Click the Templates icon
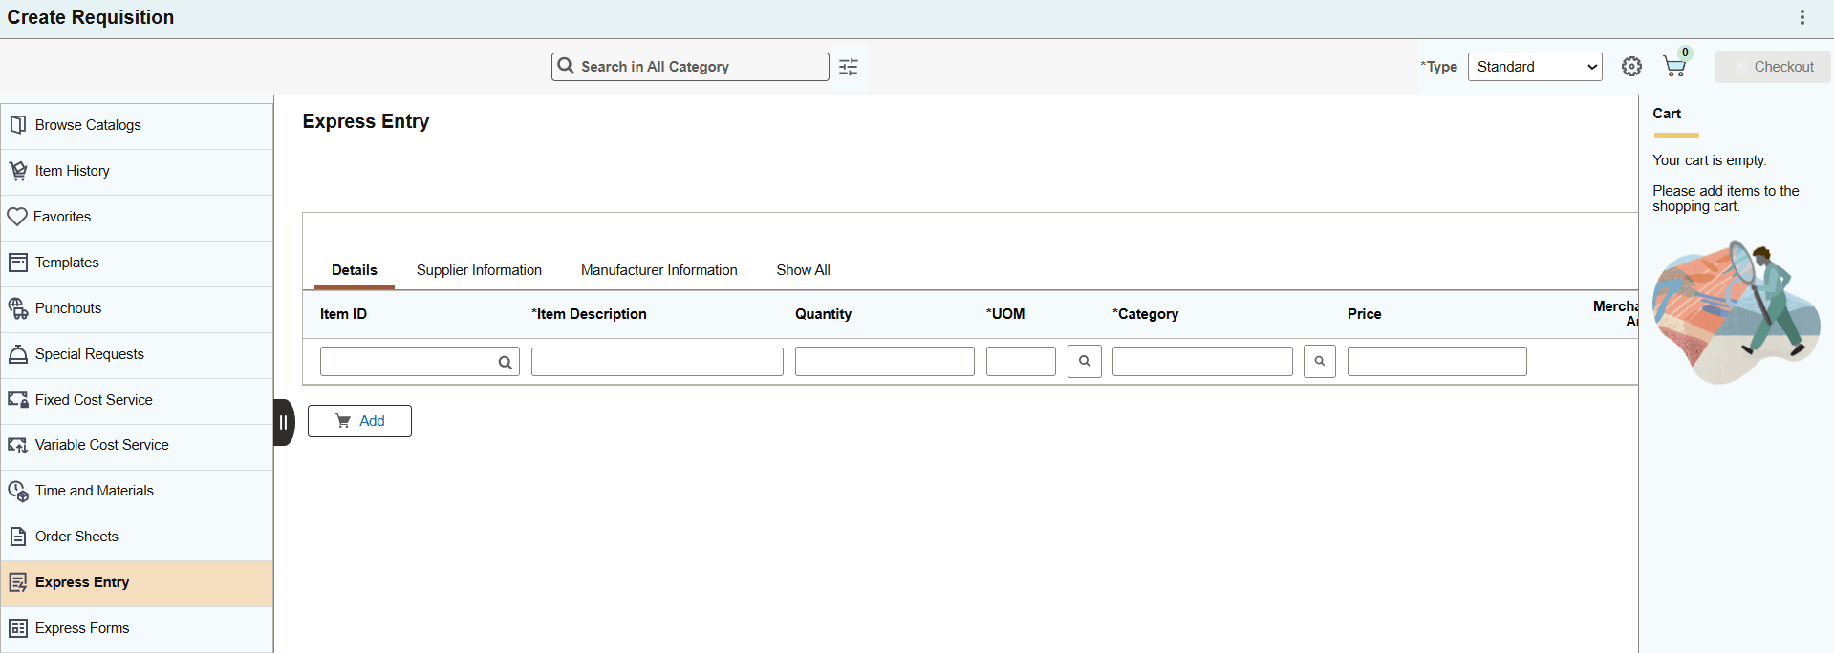The width and height of the screenshot is (1834, 653). pos(18,263)
